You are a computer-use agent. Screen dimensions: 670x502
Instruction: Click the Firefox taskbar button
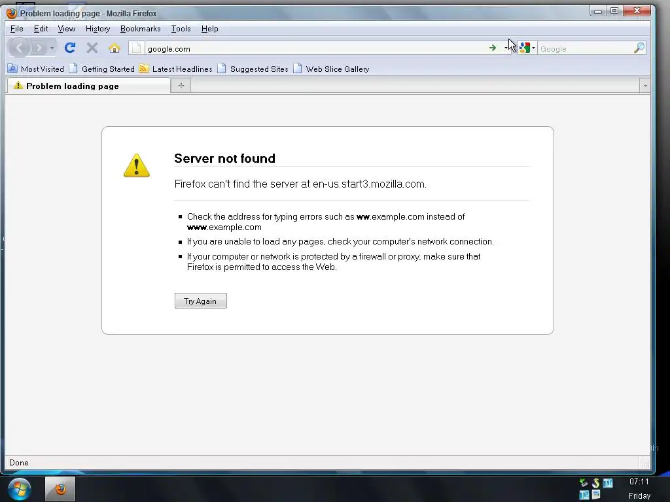click(60, 489)
